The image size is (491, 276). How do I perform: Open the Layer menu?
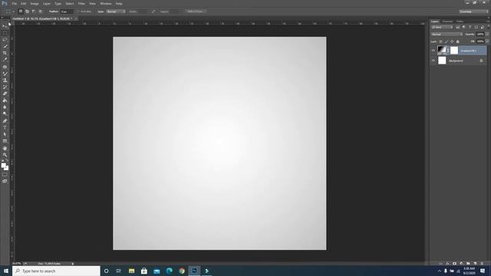coord(47,4)
